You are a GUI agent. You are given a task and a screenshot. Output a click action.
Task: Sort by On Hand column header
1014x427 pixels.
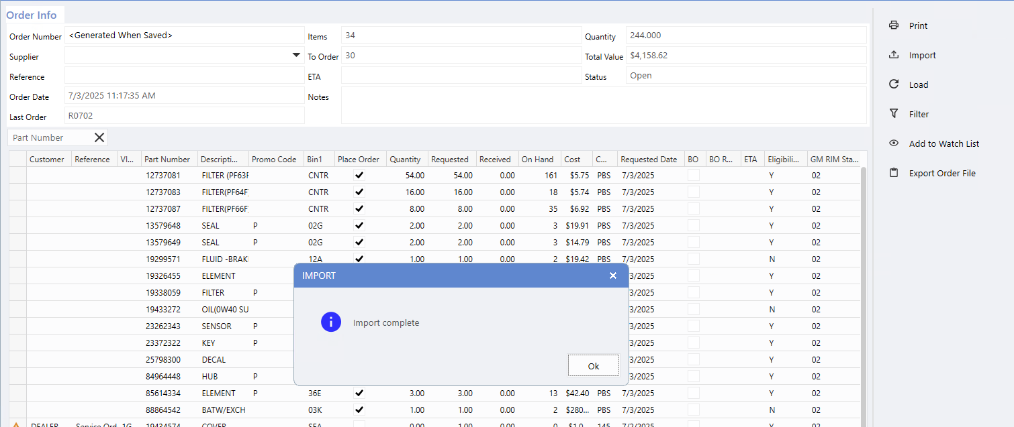[x=537, y=160]
